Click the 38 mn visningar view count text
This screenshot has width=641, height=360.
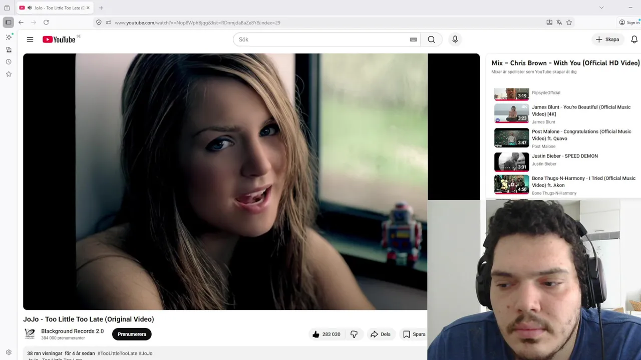(45, 353)
